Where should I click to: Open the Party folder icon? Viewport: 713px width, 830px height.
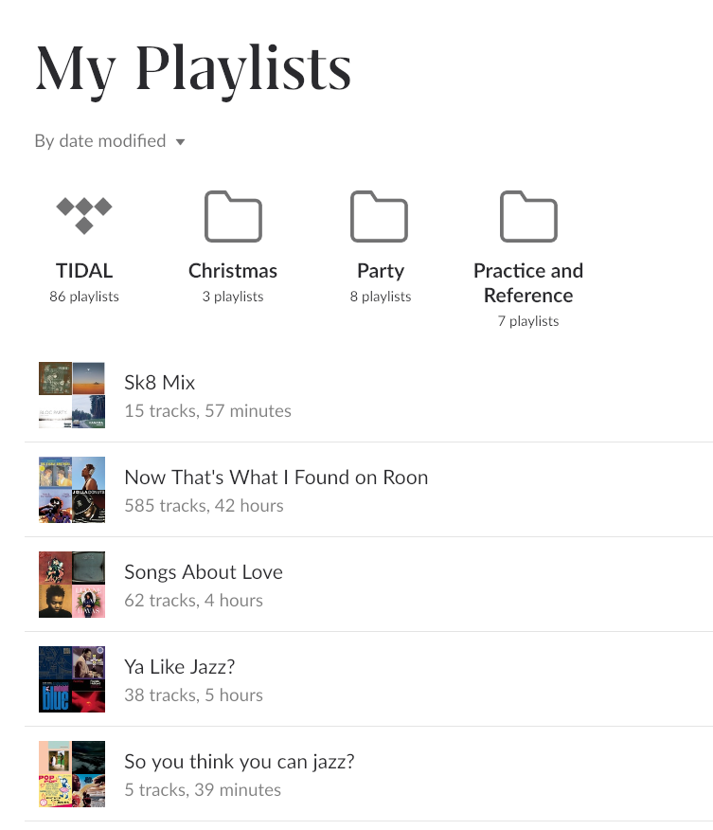[380, 216]
